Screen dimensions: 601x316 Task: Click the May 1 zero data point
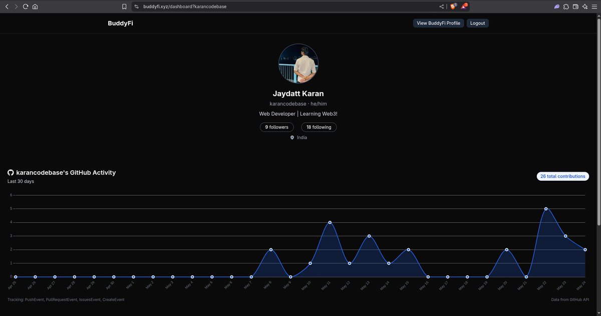pyautogui.click(x=133, y=276)
